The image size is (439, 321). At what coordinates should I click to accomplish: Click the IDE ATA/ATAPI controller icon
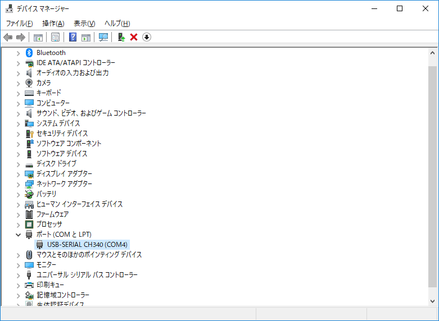[29, 63]
